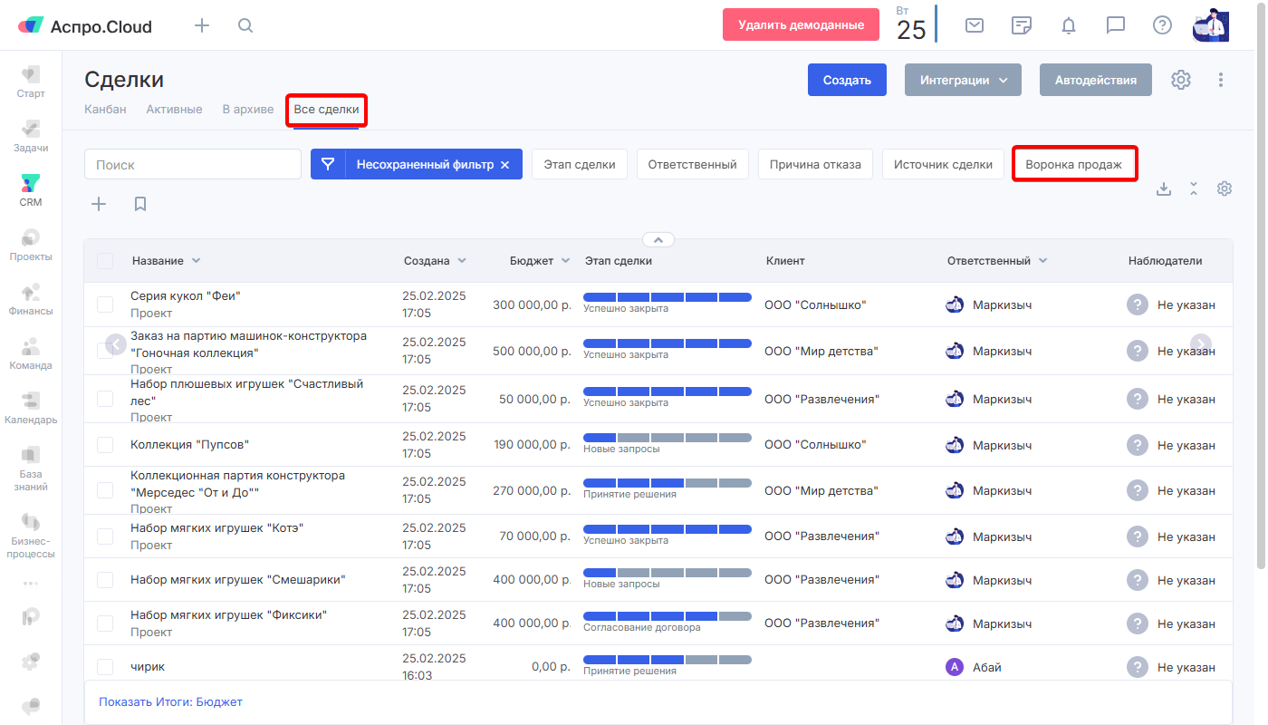Open the deal Серия кукол "Феи"

pyautogui.click(x=185, y=295)
